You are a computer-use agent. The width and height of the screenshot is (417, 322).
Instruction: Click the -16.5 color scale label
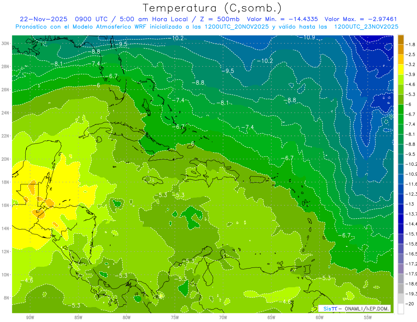(411, 254)
